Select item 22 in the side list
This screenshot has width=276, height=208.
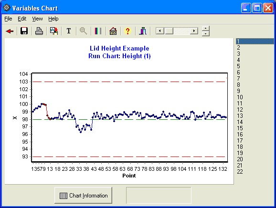point(255,172)
